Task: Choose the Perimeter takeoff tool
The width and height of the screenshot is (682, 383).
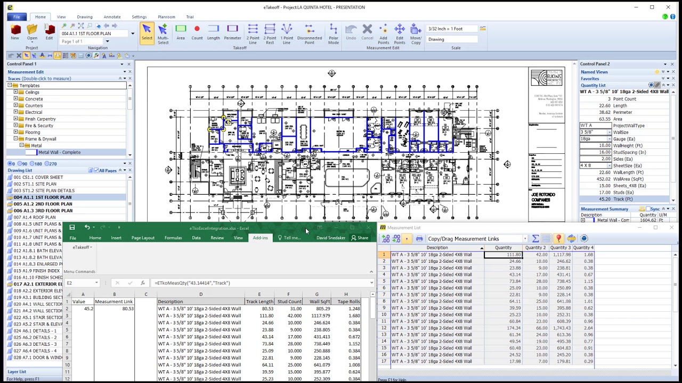Action: tap(232, 32)
